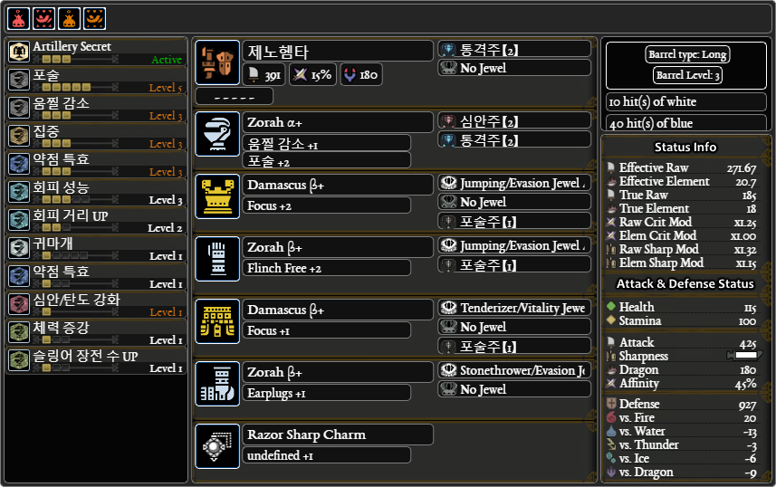Select the Damascus β+ chest armor icon
The width and height of the screenshot is (776, 487).
click(x=217, y=196)
